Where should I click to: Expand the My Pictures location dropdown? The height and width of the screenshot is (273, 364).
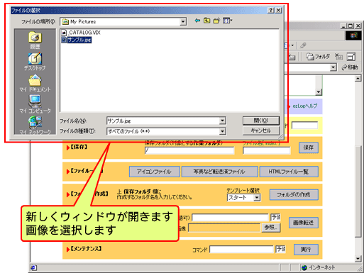[x=183, y=22]
